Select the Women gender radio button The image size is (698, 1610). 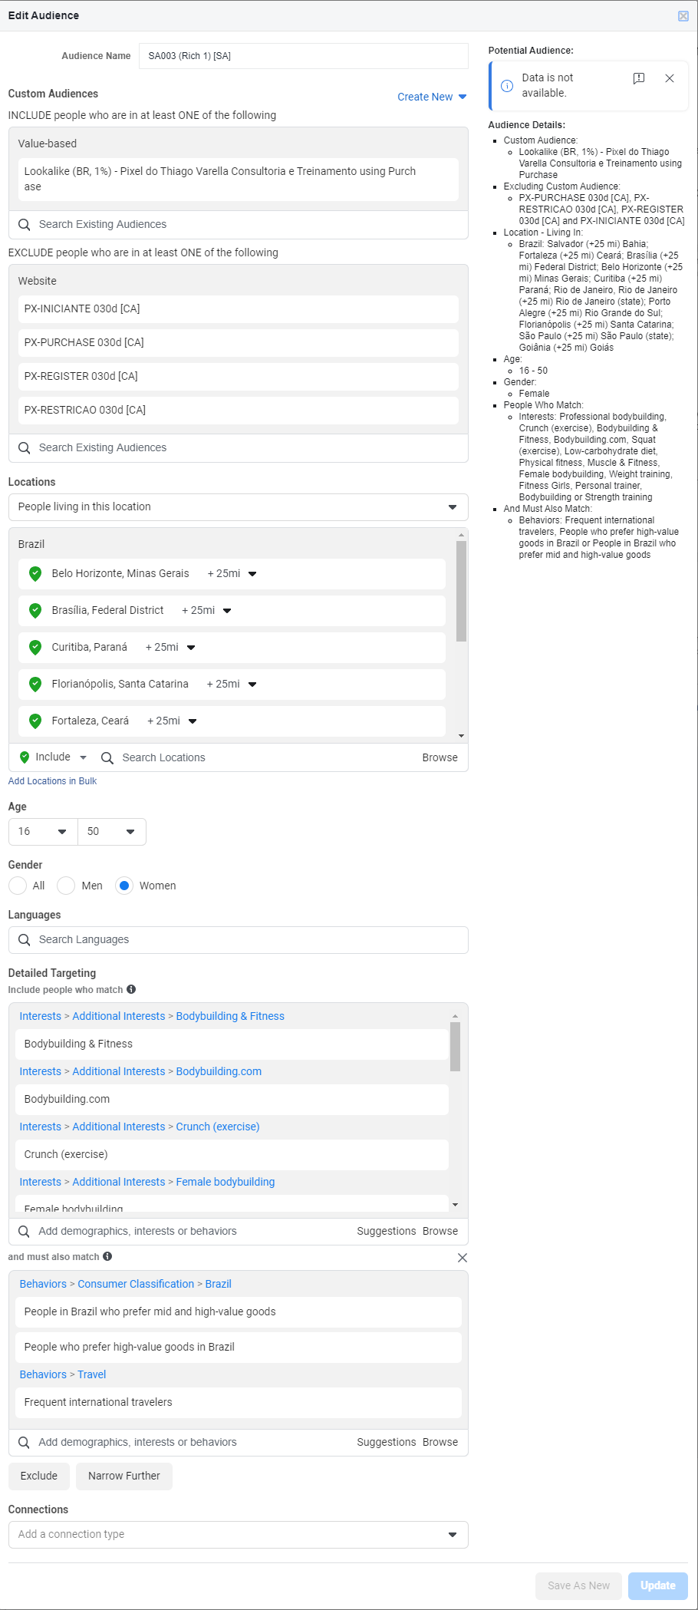[x=124, y=886]
